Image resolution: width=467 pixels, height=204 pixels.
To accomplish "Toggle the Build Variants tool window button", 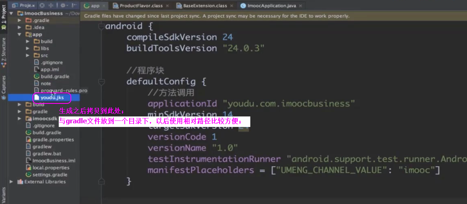I will coord(4,195).
